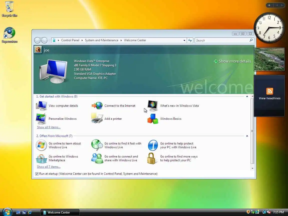Click the large computer monitor image in banner
The image size is (288, 216).
(x=53, y=71)
